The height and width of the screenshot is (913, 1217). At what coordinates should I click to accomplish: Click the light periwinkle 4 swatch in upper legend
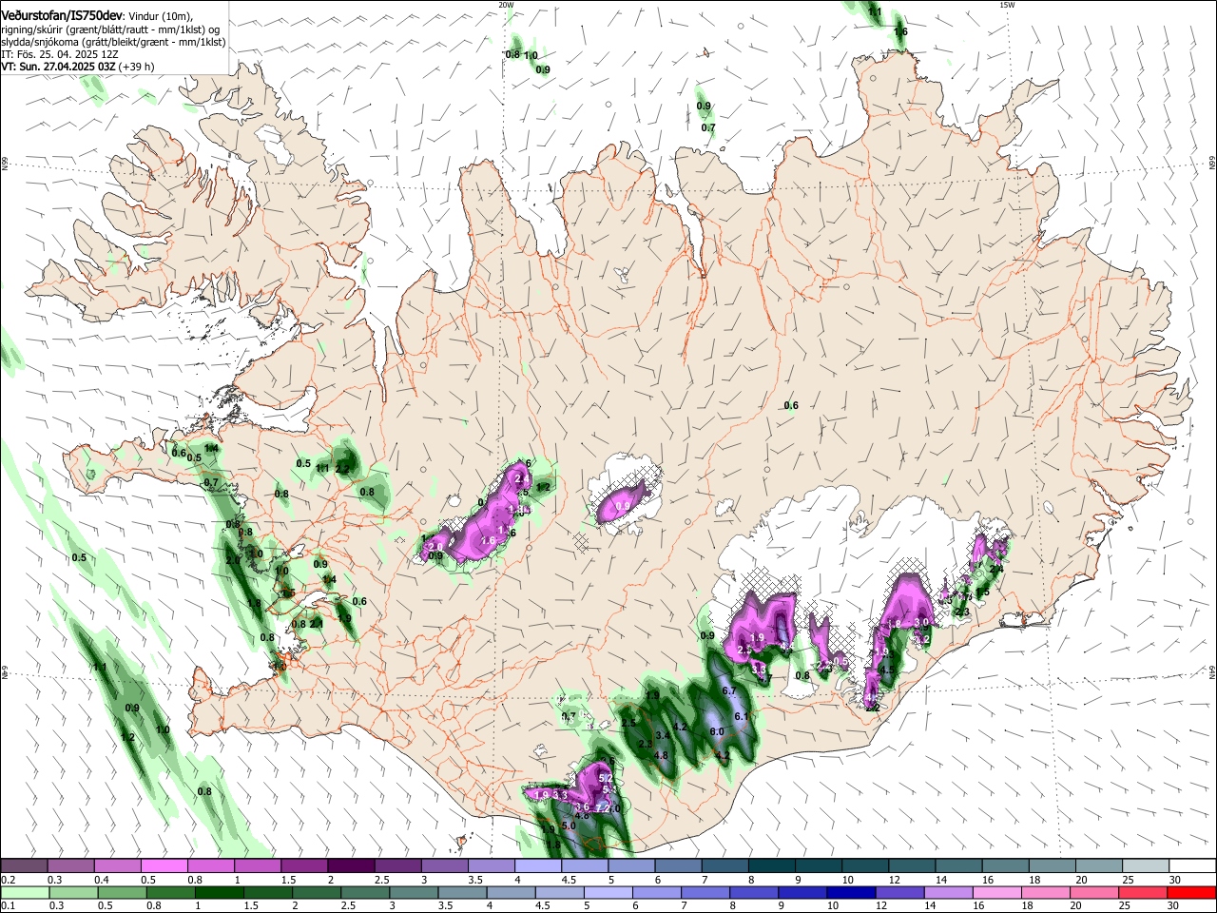536,866
